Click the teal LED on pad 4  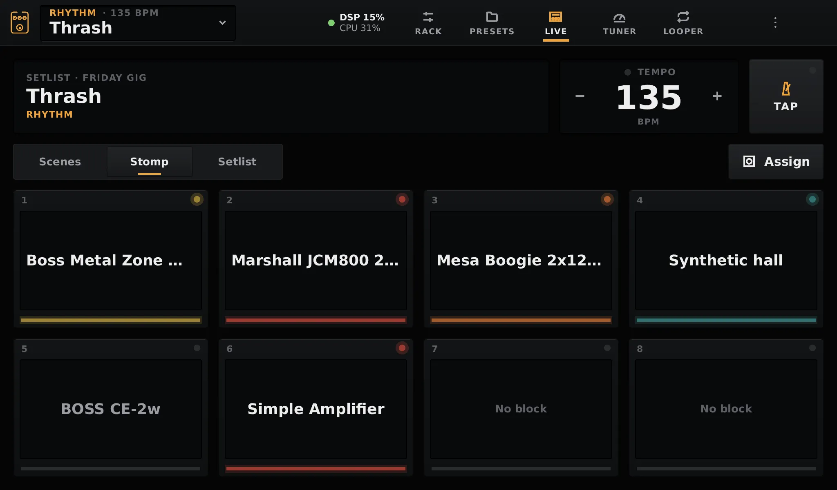812,199
